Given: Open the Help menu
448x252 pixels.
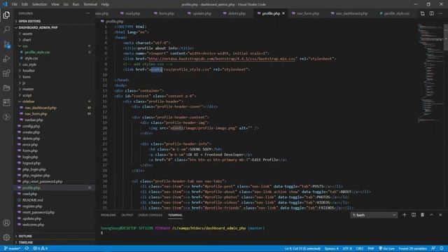Looking at the screenshot, I should [105, 4].
